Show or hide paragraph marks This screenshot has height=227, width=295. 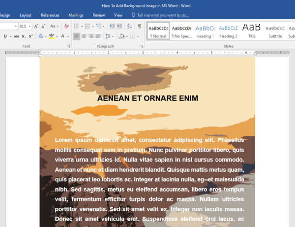tap(140, 26)
